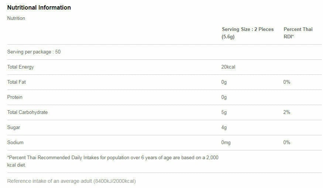Select the Serving per package row
Image resolution: width=323 pixels, height=188 pixels.
coord(34,52)
